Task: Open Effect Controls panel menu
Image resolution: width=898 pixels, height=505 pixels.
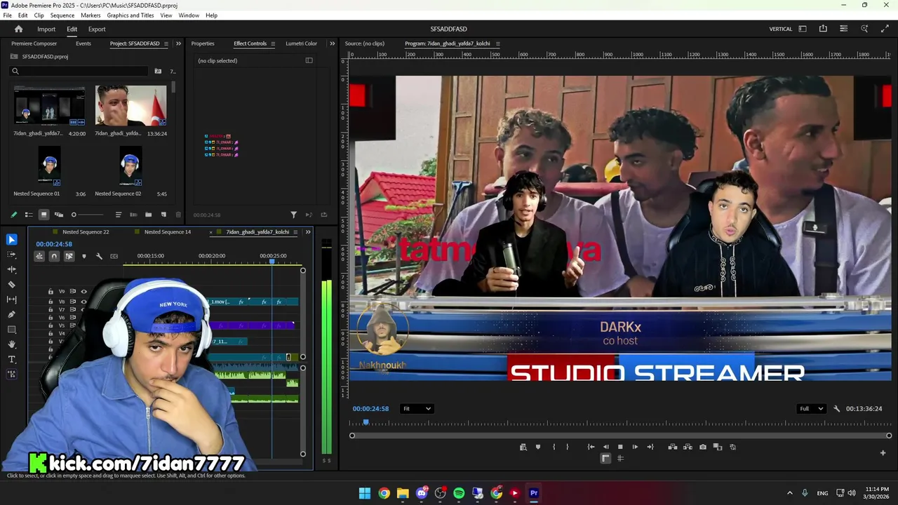Action: click(x=272, y=43)
